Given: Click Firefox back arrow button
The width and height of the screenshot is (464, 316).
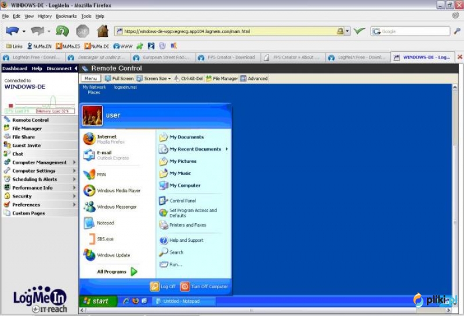Looking at the screenshot, I should pos(12,31).
